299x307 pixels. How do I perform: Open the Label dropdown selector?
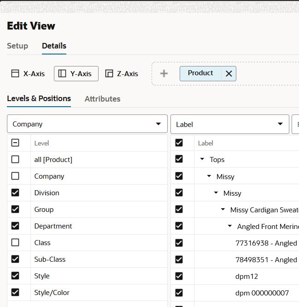230,124
